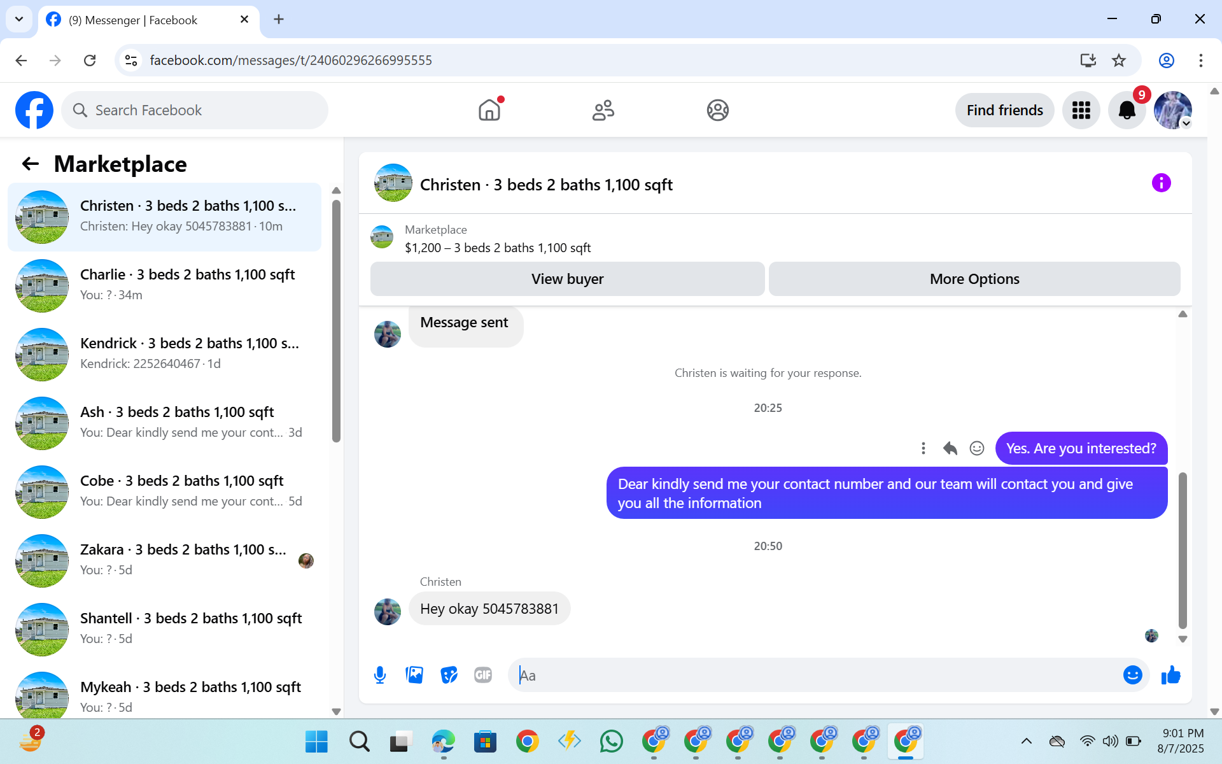
Task: Click the conversation list scrollbar
Action: point(336,321)
